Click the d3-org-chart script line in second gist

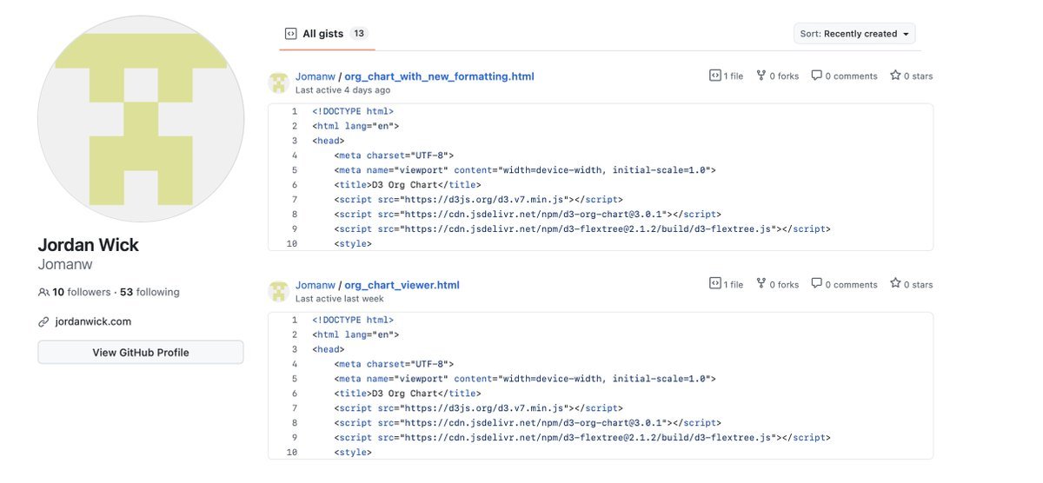click(x=527, y=422)
